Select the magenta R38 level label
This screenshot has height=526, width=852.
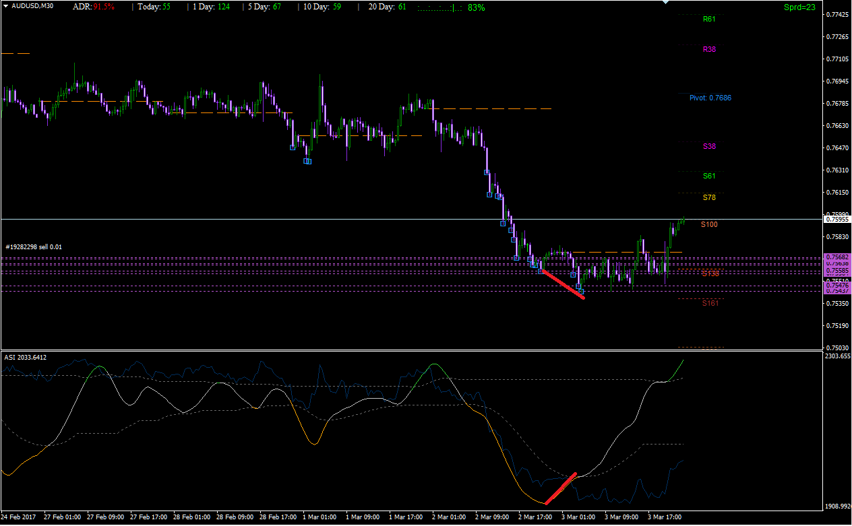coord(709,49)
